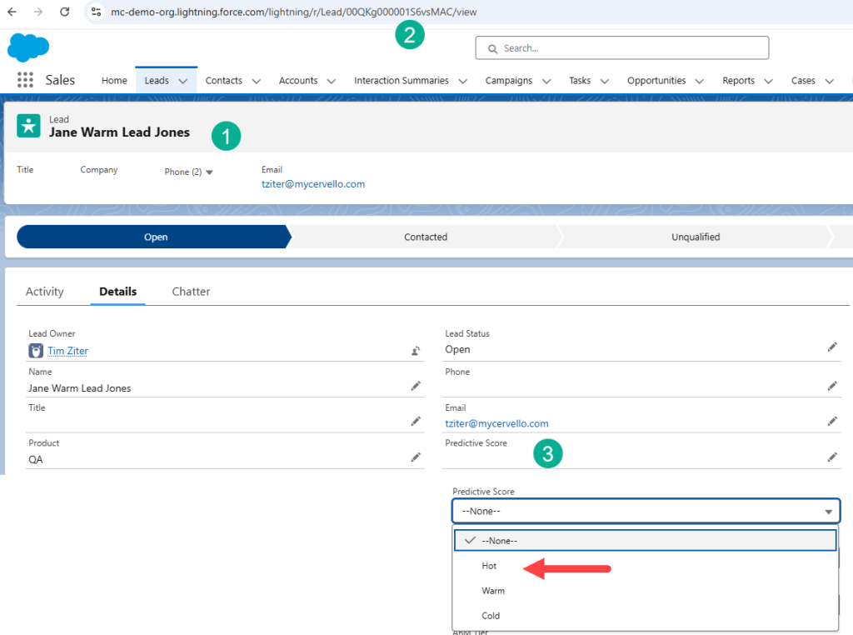Click the header email tziter@mycervello.com link
Screen dimensions: 853x635
tap(313, 184)
